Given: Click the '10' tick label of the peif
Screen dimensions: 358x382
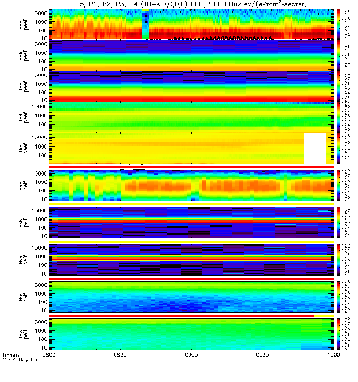Looking at the screenshot, I should [44, 348].
